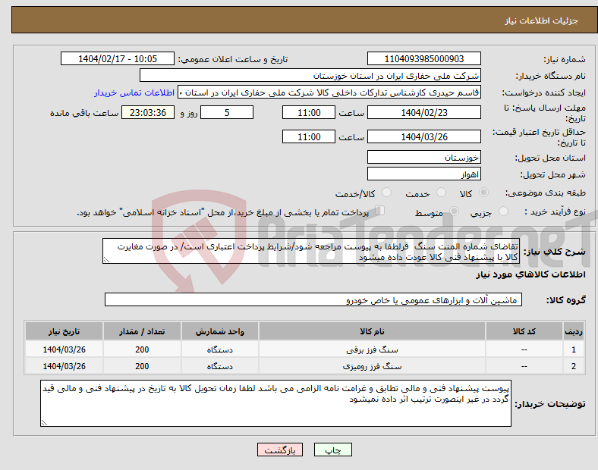Click the price validity date 1404/03/26 field
598x470 pixels.
click(x=423, y=136)
